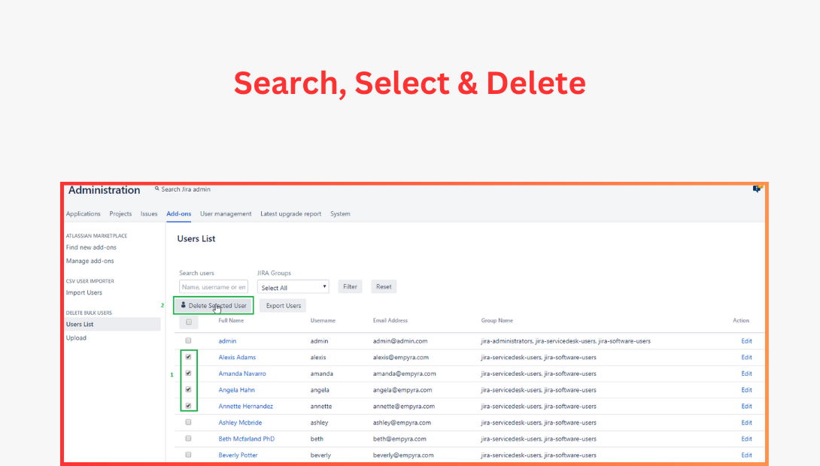Select Users List in sidebar
Viewport: 820px width, 466px height.
112,324
